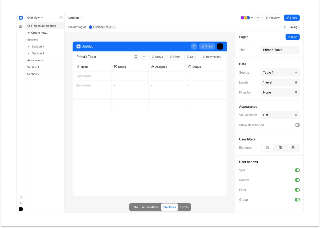The width and height of the screenshot is (320, 228).
Task: Disable the Search user action toggle
Action: (297, 180)
